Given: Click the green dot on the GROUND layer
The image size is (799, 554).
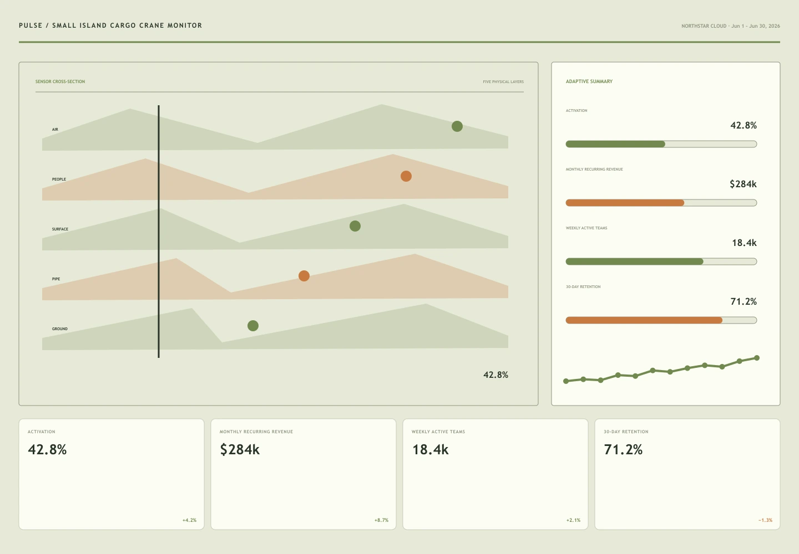Looking at the screenshot, I should 253,326.
